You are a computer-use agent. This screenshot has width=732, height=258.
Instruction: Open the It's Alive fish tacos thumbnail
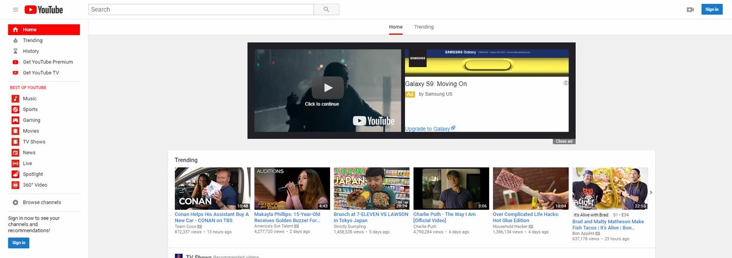(x=610, y=188)
